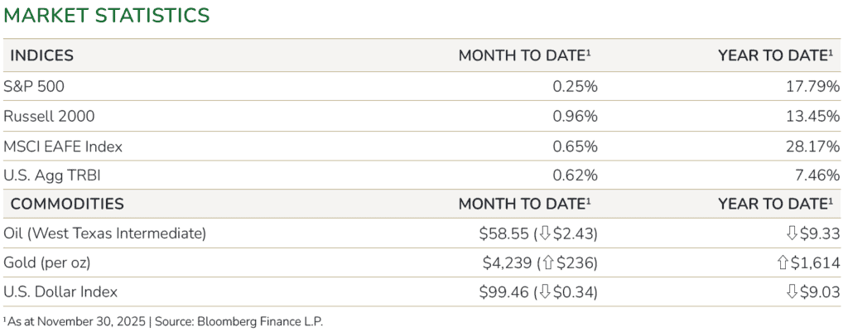Viewport: 848px width, 332px height.
Task: Click the down arrow before Oil's $9.33
Action: (x=792, y=234)
